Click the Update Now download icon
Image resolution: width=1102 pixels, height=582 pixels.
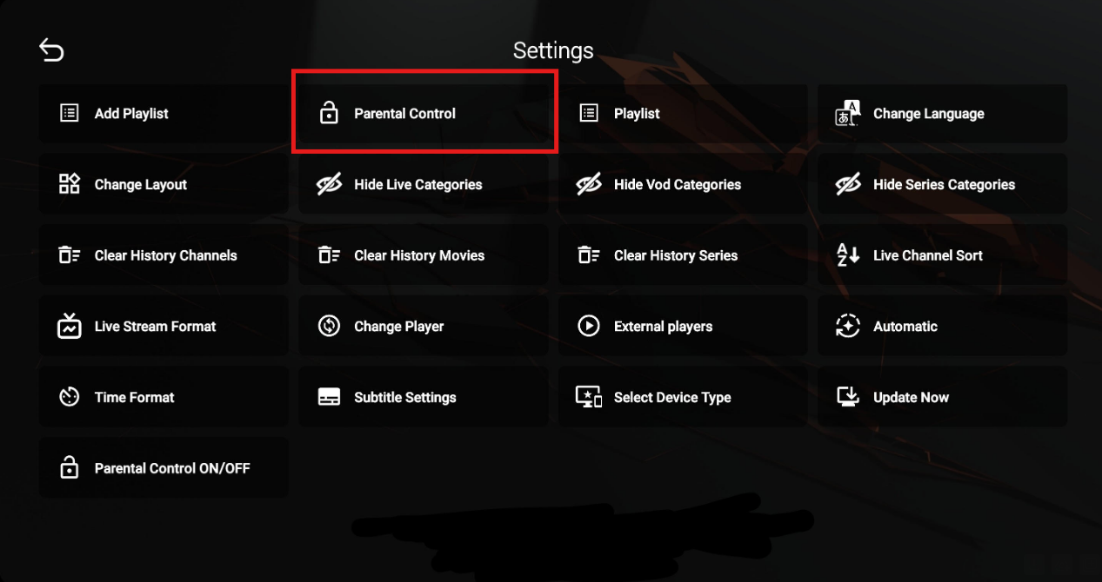(x=847, y=397)
